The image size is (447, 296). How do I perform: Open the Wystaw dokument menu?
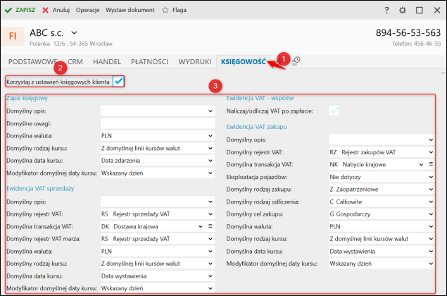[130, 11]
